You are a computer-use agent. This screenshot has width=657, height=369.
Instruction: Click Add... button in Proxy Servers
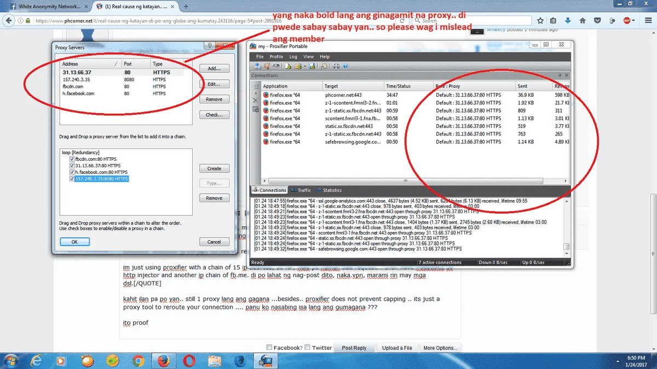[214, 68]
